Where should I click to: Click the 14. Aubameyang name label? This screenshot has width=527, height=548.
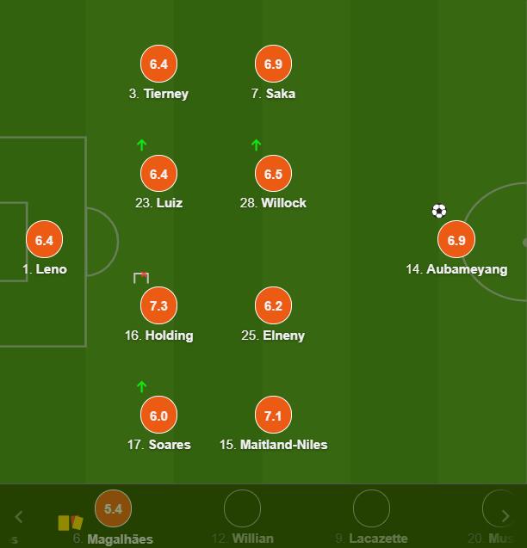pos(456,269)
